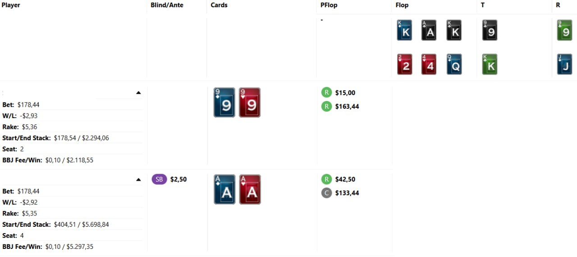Select the blue Ace hole card

(224, 190)
